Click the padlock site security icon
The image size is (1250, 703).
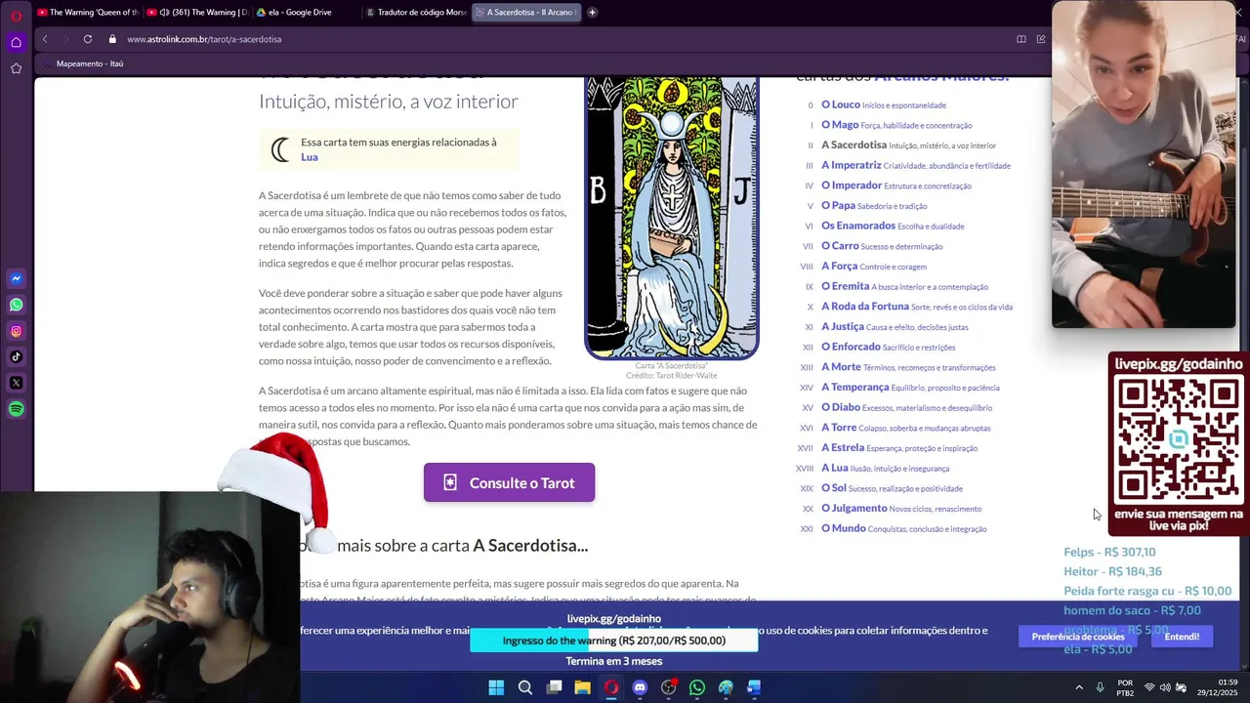(x=112, y=39)
